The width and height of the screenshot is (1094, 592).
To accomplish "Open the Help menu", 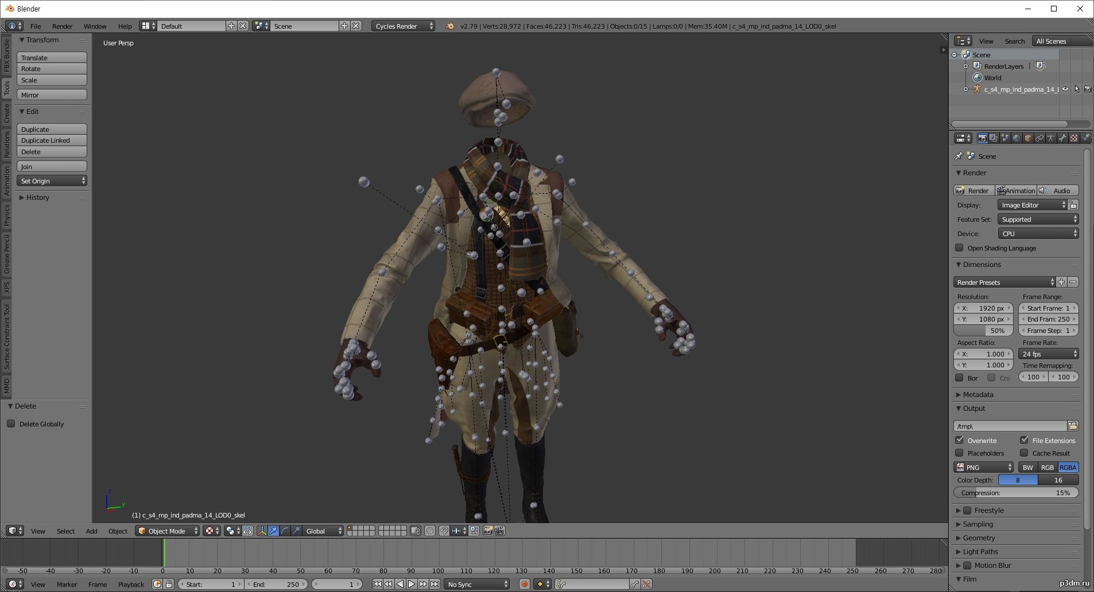I will [x=125, y=26].
